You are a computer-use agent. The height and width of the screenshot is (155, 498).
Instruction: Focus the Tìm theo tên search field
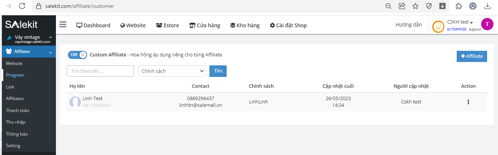(x=100, y=71)
